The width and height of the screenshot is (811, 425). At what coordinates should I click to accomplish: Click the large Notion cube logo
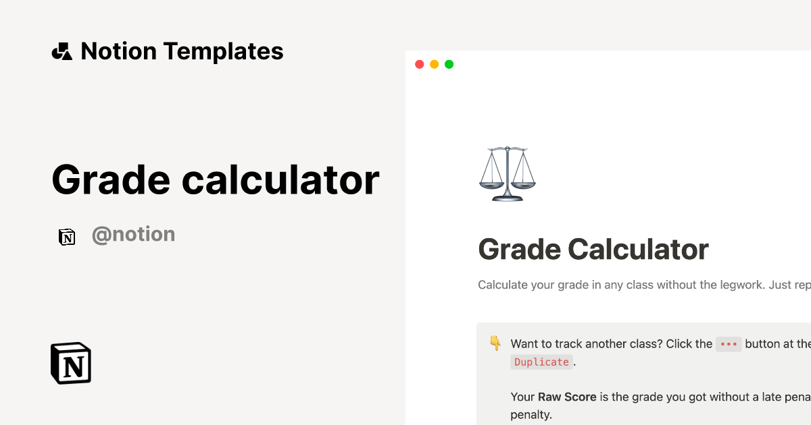pos(71,364)
